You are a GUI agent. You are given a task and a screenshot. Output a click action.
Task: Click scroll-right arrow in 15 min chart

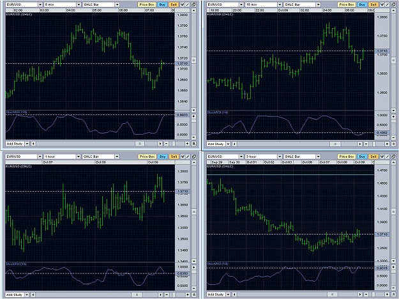(360, 144)
